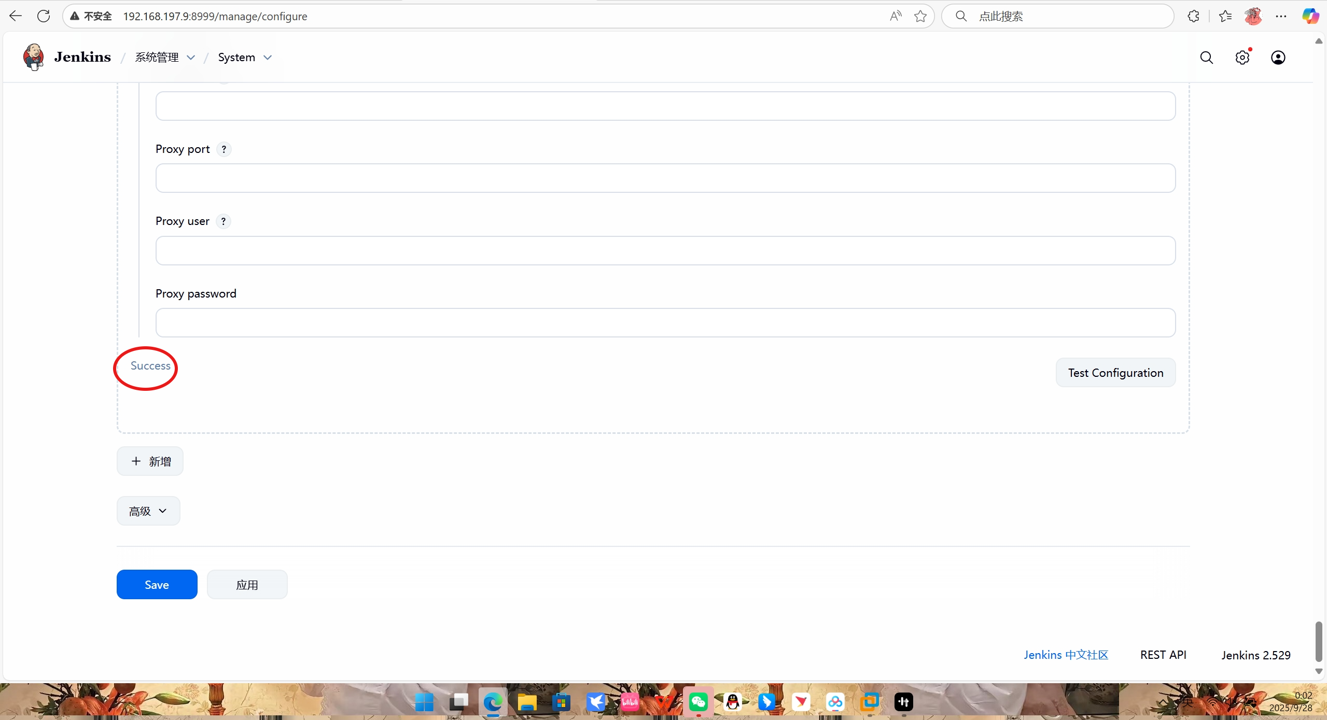This screenshot has height=720, width=1327.
Task: Open the Copilot icon
Action: point(1310,16)
